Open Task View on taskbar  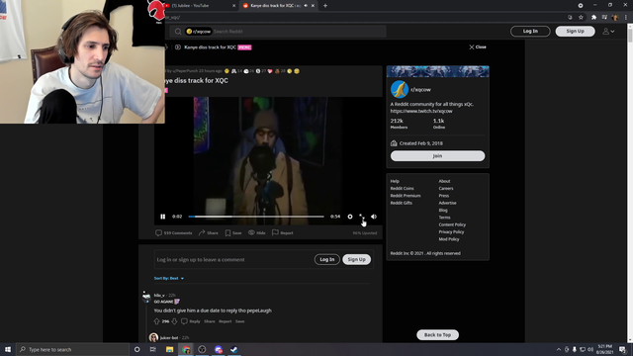[x=153, y=349]
